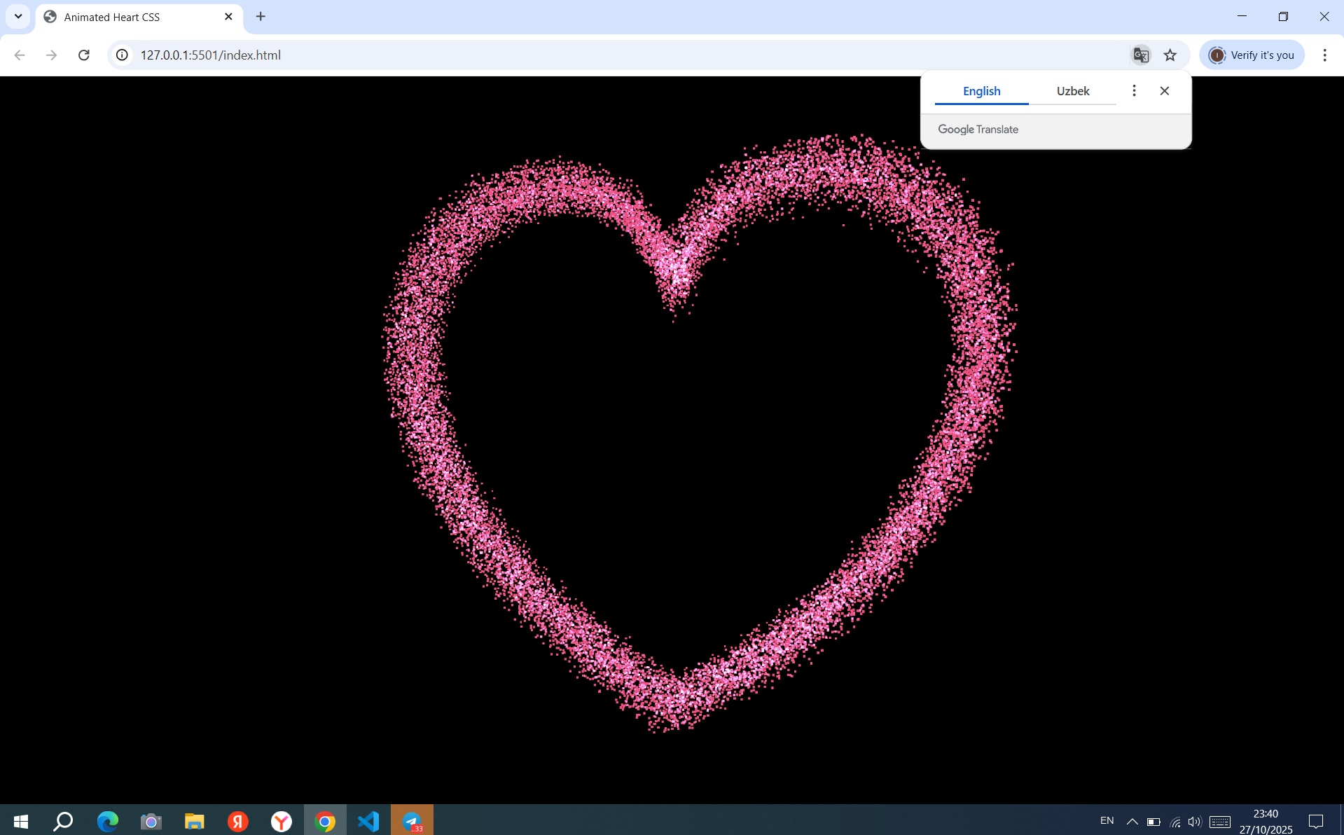This screenshot has width=1344, height=835.
Task: View site information icon beside URL
Action: 123,55
